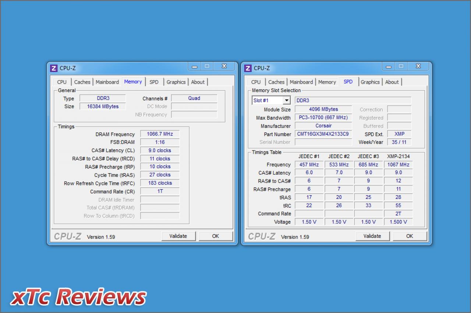This screenshot has width=471, height=313.
Task: Open the About tab in the right window
Action: click(x=392, y=82)
